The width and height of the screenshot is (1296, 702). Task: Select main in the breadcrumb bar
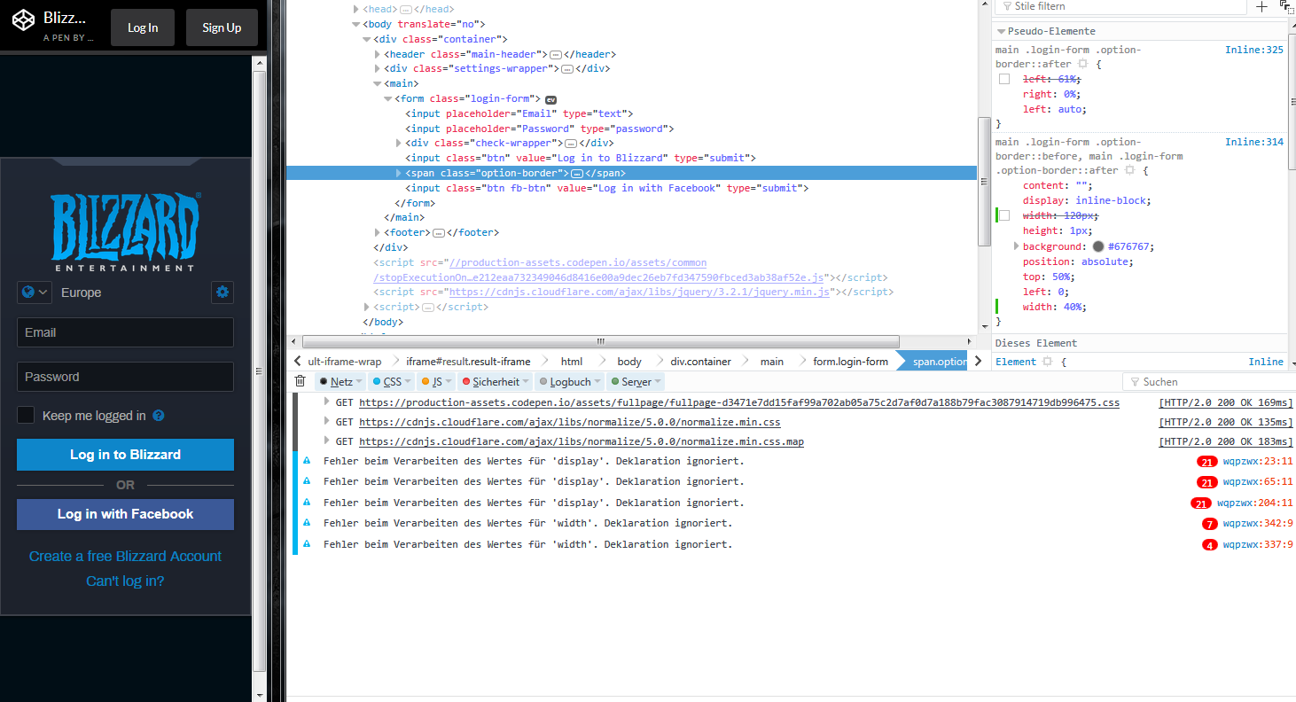click(771, 362)
